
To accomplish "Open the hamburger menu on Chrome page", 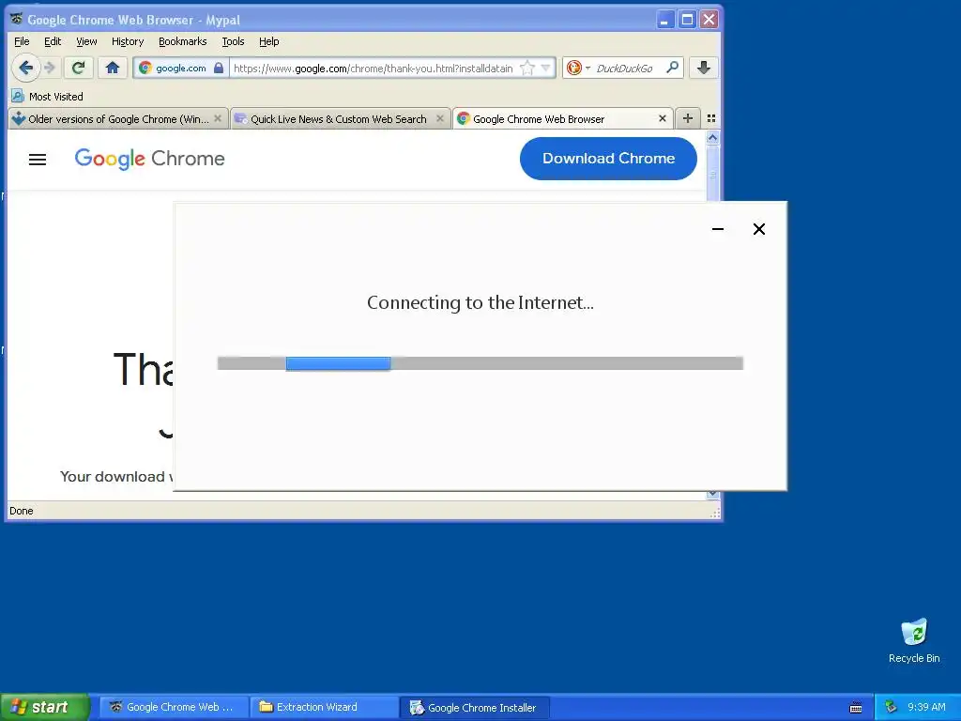I will [38, 160].
